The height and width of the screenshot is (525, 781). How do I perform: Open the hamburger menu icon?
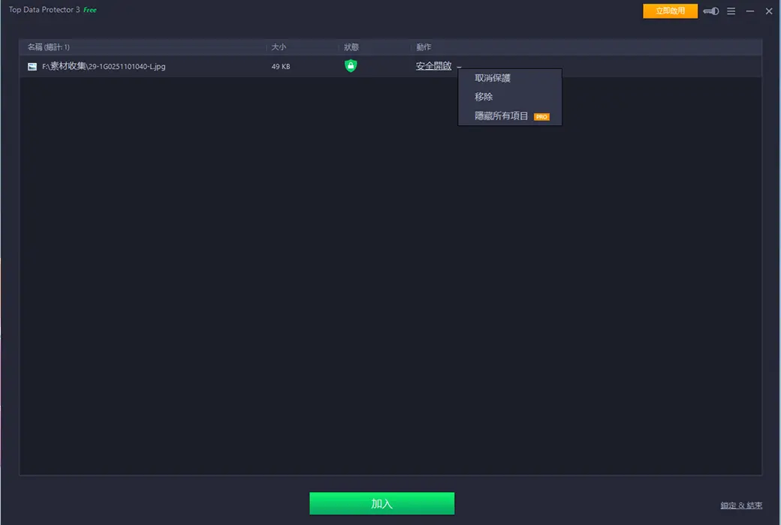[731, 11]
